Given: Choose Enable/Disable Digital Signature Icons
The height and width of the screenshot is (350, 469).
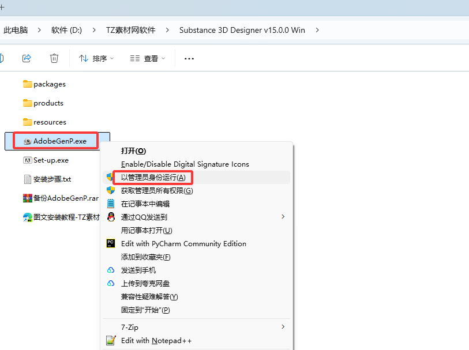Looking at the screenshot, I should (x=196, y=164).
